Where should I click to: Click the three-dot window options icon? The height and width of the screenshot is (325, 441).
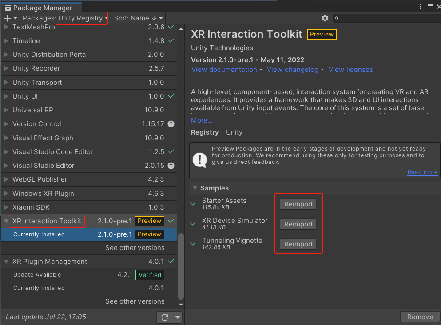(421, 7)
